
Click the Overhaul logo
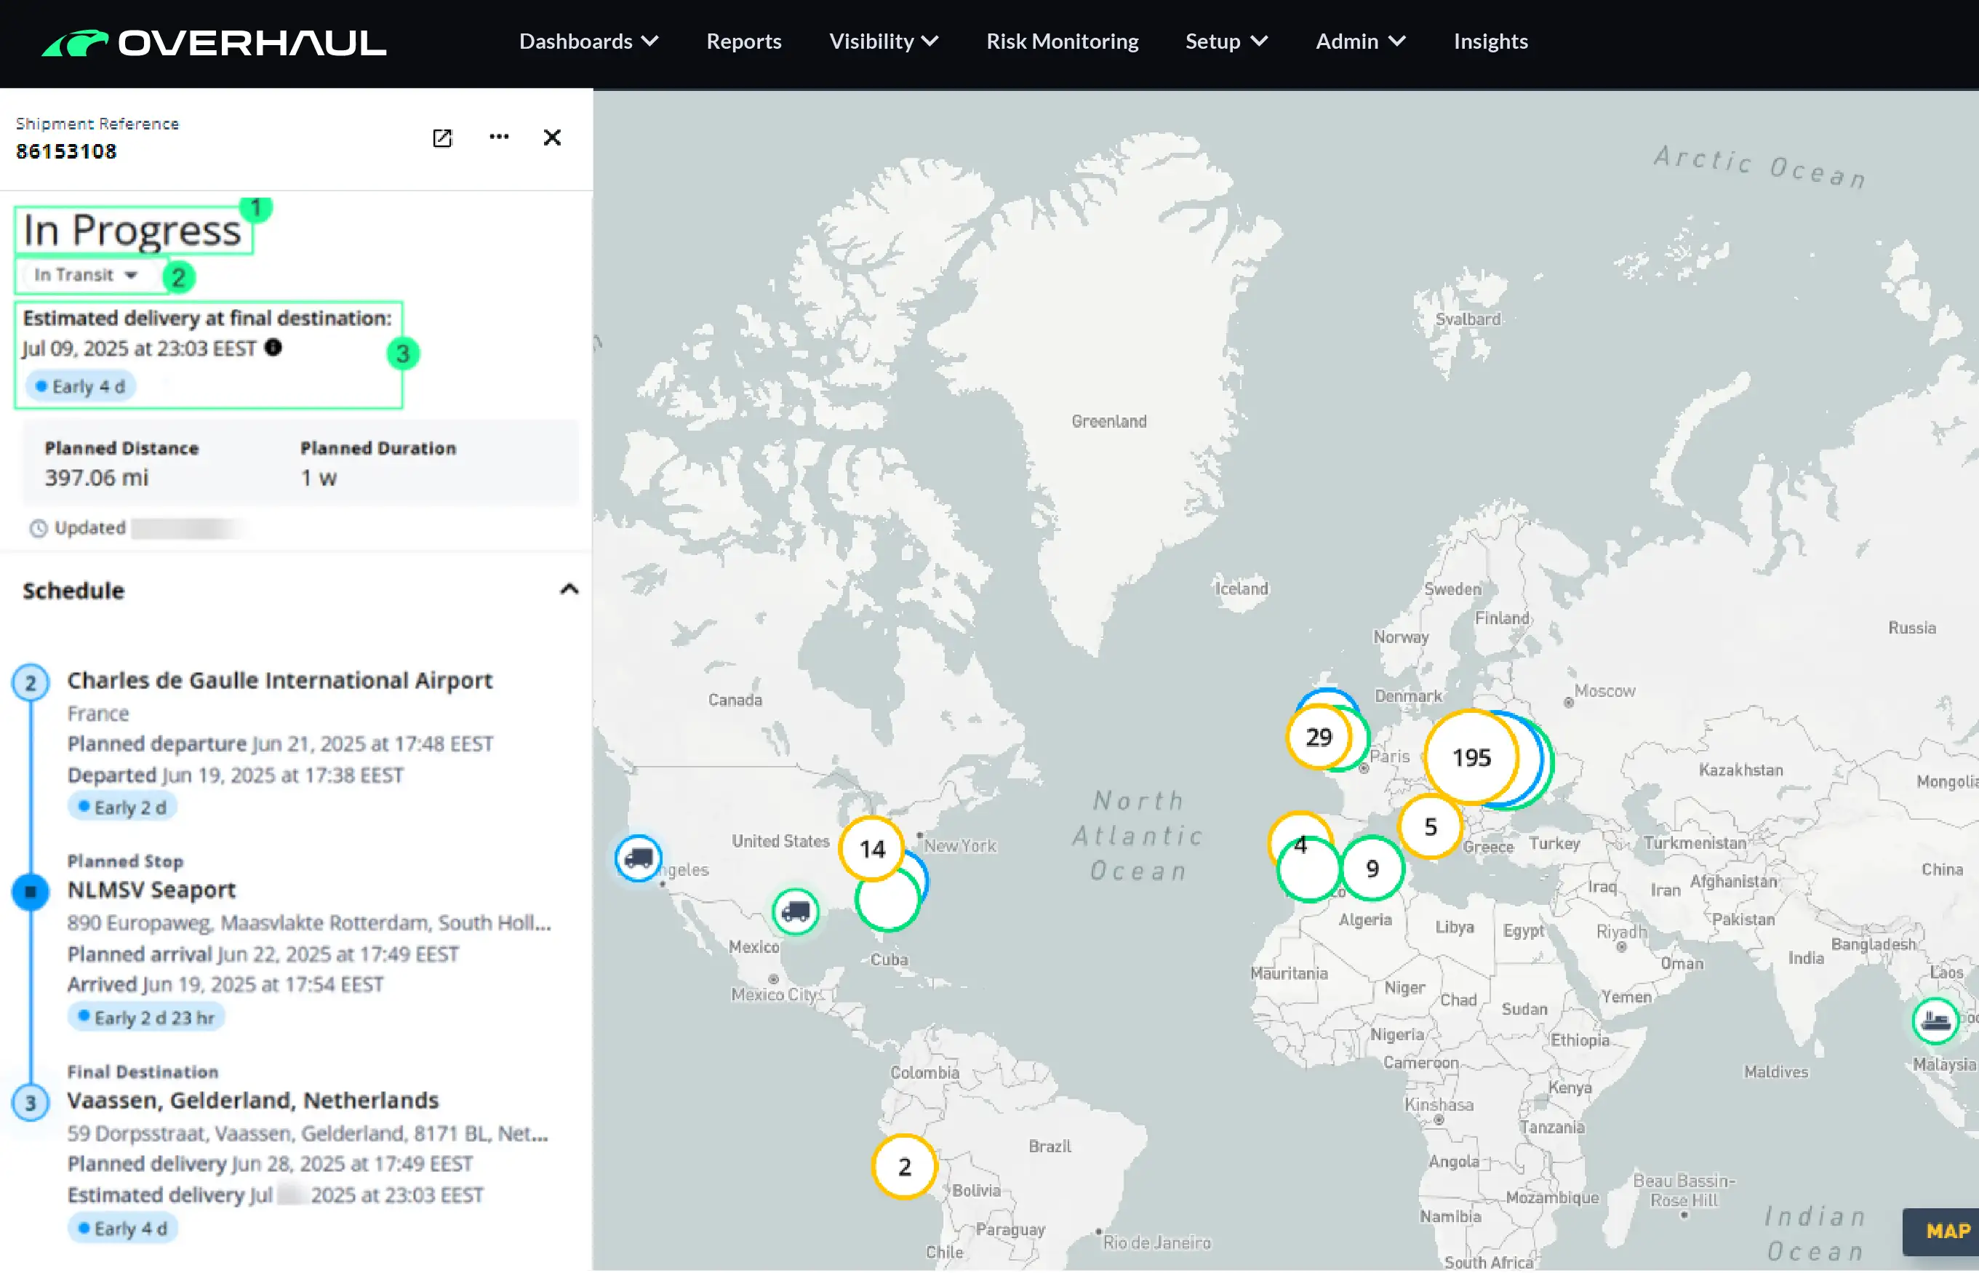click(214, 43)
